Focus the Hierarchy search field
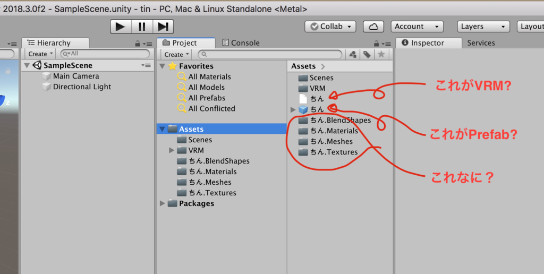The height and width of the screenshot is (274, 544). (105, 54)
